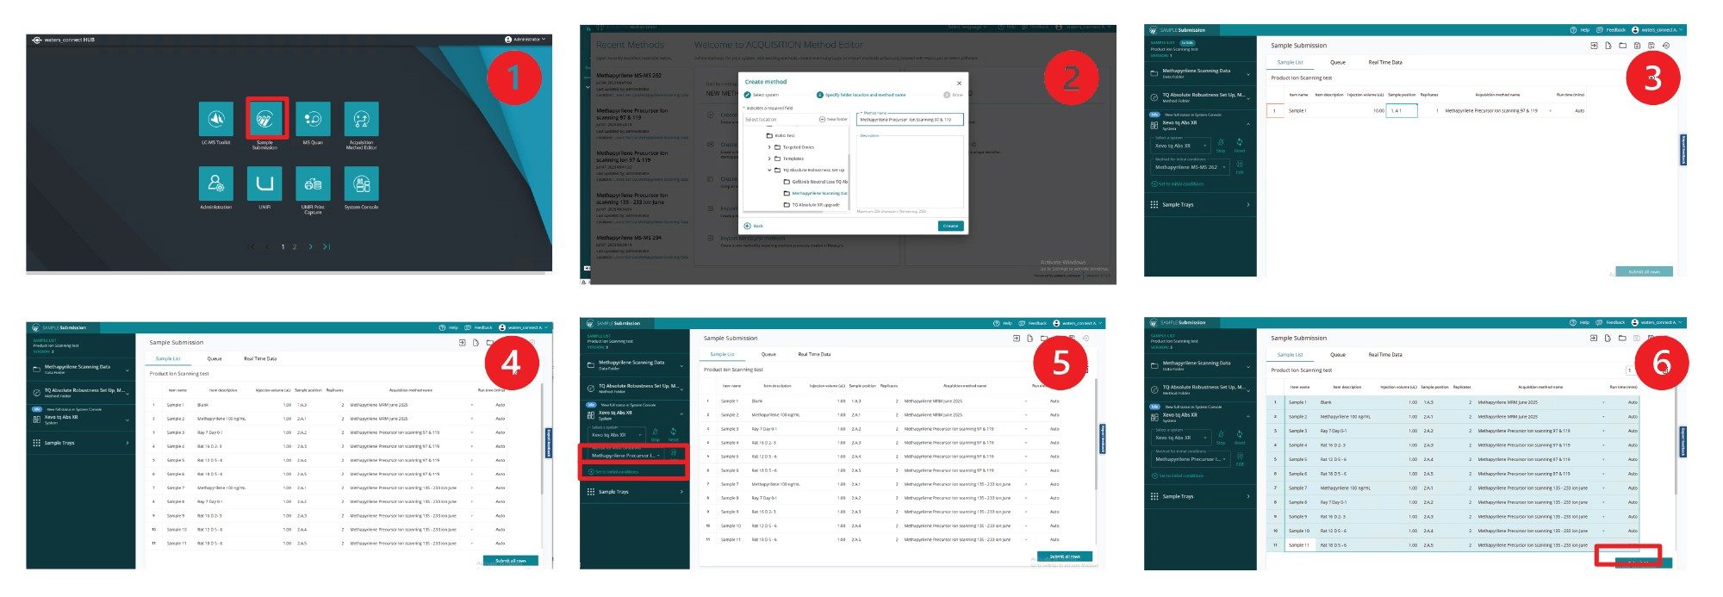Click new sample list icon in step 3

coord(1608,46)
